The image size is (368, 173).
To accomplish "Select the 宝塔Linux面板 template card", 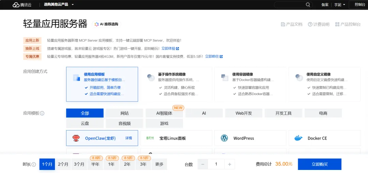I will click(176, 138).
